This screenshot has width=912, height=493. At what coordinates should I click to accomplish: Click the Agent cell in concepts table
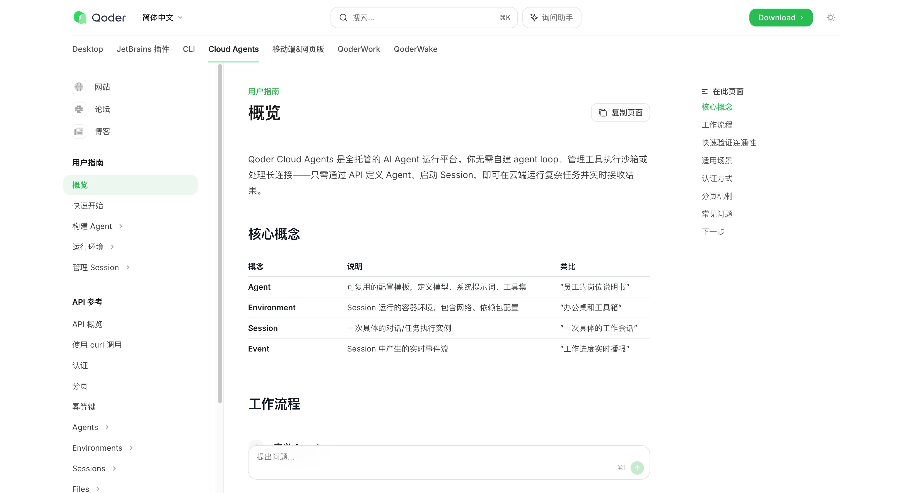tap(259, 287)
